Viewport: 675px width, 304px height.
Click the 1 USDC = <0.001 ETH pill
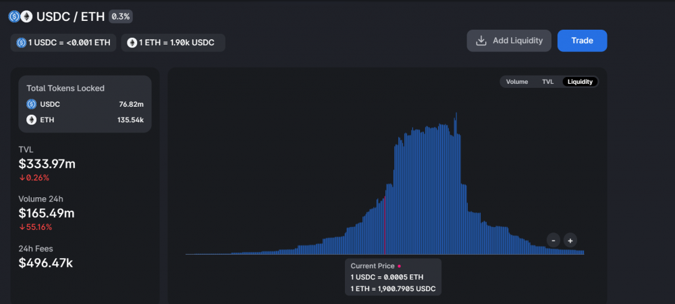63,43
